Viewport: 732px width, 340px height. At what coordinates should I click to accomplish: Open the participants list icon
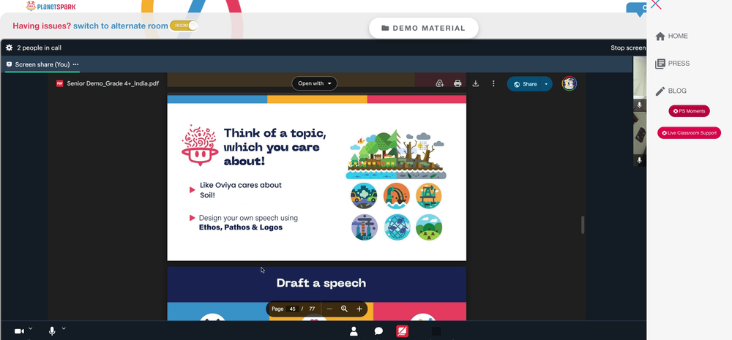click(354, 331)
